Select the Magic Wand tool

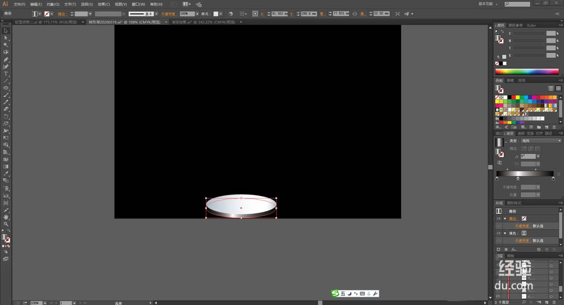(x=6, y=45)
